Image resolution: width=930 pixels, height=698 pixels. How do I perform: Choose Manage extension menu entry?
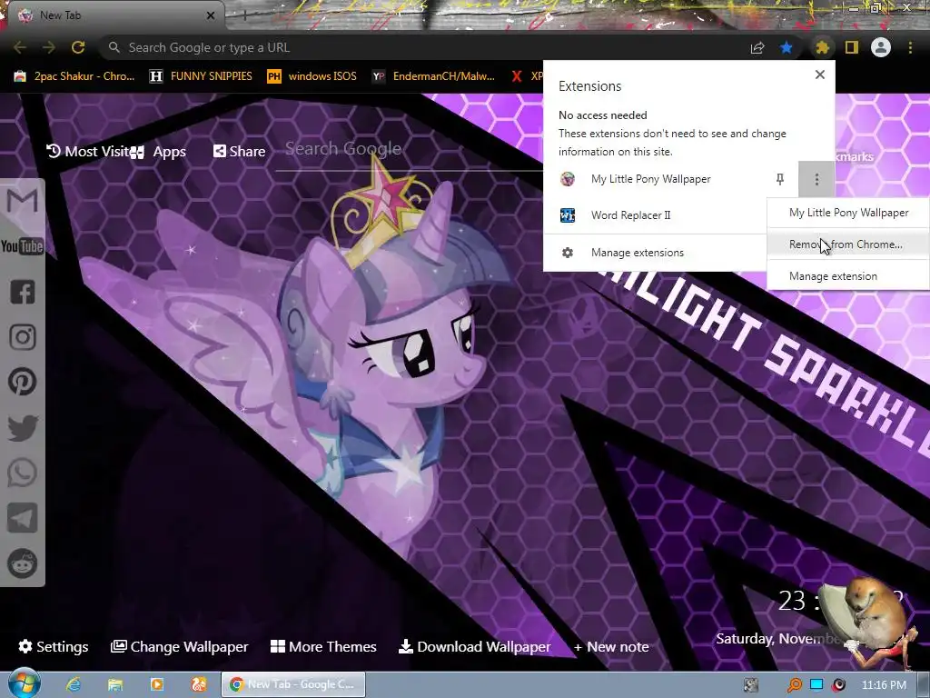(x=849, y=276)
